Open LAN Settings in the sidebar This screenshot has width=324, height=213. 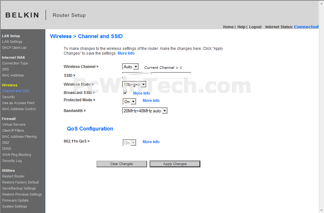(12, 42)
